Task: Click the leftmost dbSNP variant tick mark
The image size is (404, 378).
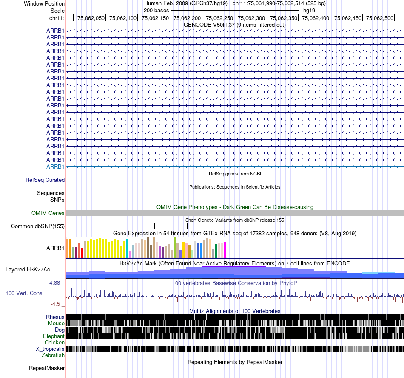Action: (x=155, y=226)
